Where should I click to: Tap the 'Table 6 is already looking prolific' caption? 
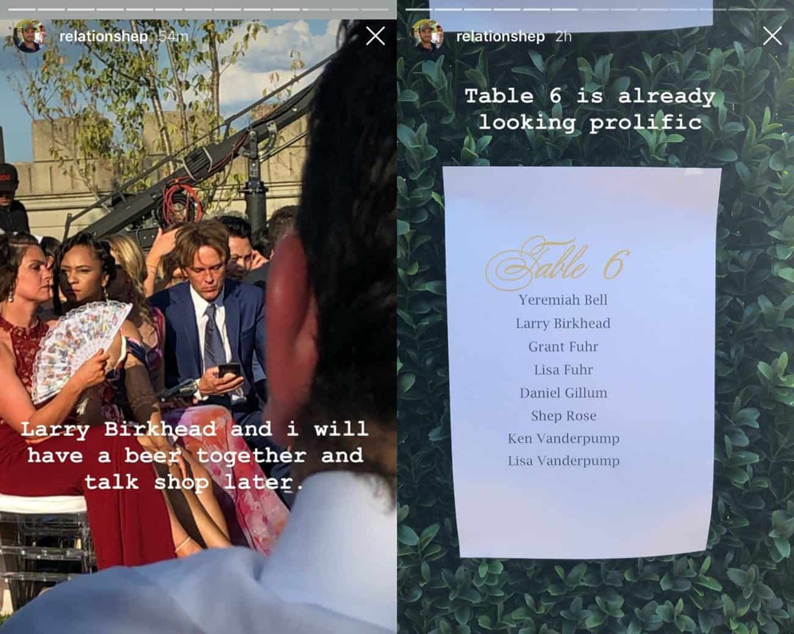(590, 109)
